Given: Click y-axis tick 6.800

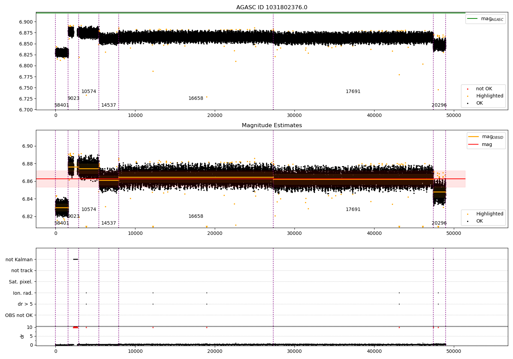Looking at the screenshot, I should tap(26, 66).
